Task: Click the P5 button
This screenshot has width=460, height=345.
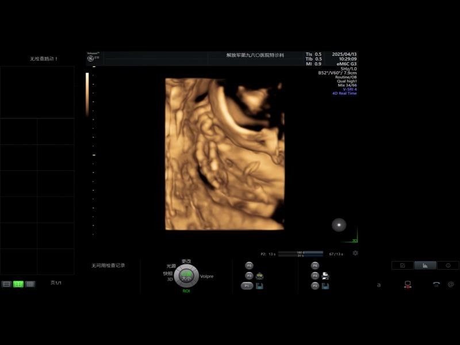Action: pos(249,266)
